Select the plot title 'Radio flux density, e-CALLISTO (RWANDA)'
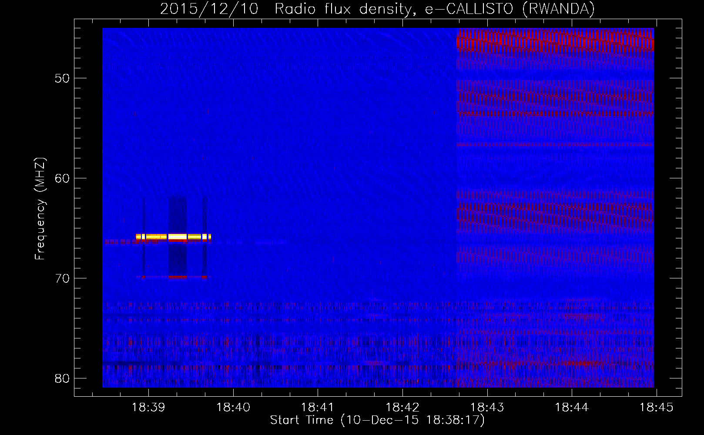704x435 pixels. pos(435,9)
